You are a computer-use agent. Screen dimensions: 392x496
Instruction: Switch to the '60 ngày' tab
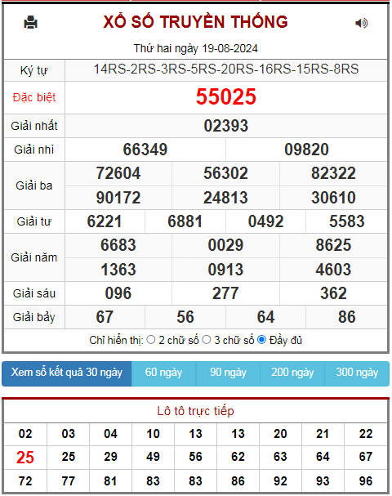[164, 373]
